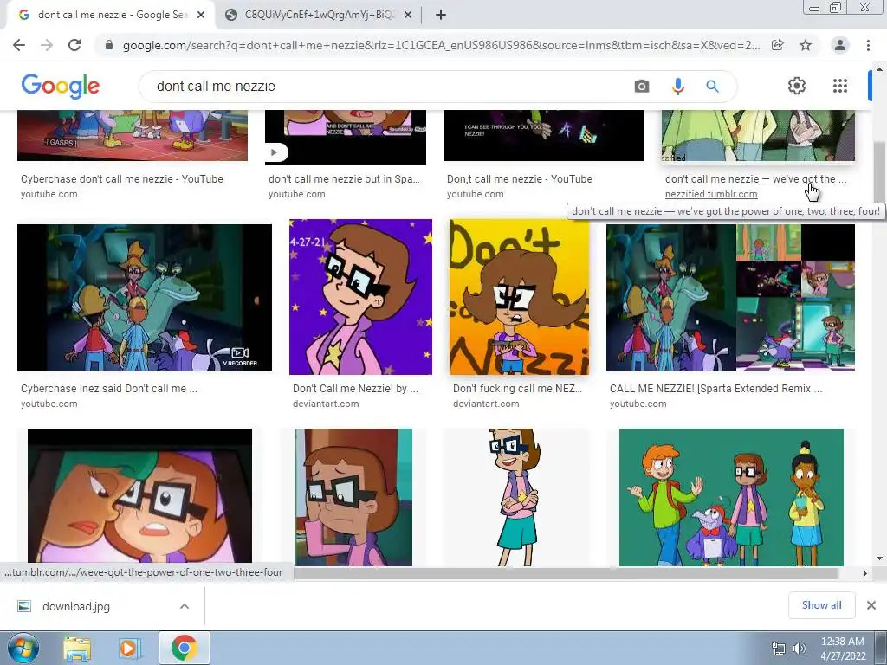This screenshot has width=887, height=665.
Task: Open the Chrome three-dot menu
Action: pos(868,45)
